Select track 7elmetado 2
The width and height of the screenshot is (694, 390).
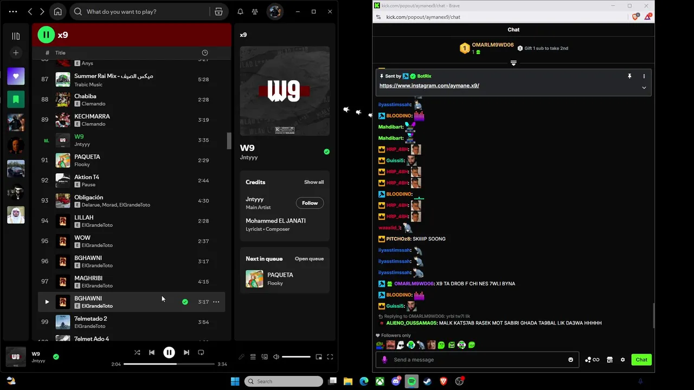[132, 322]
